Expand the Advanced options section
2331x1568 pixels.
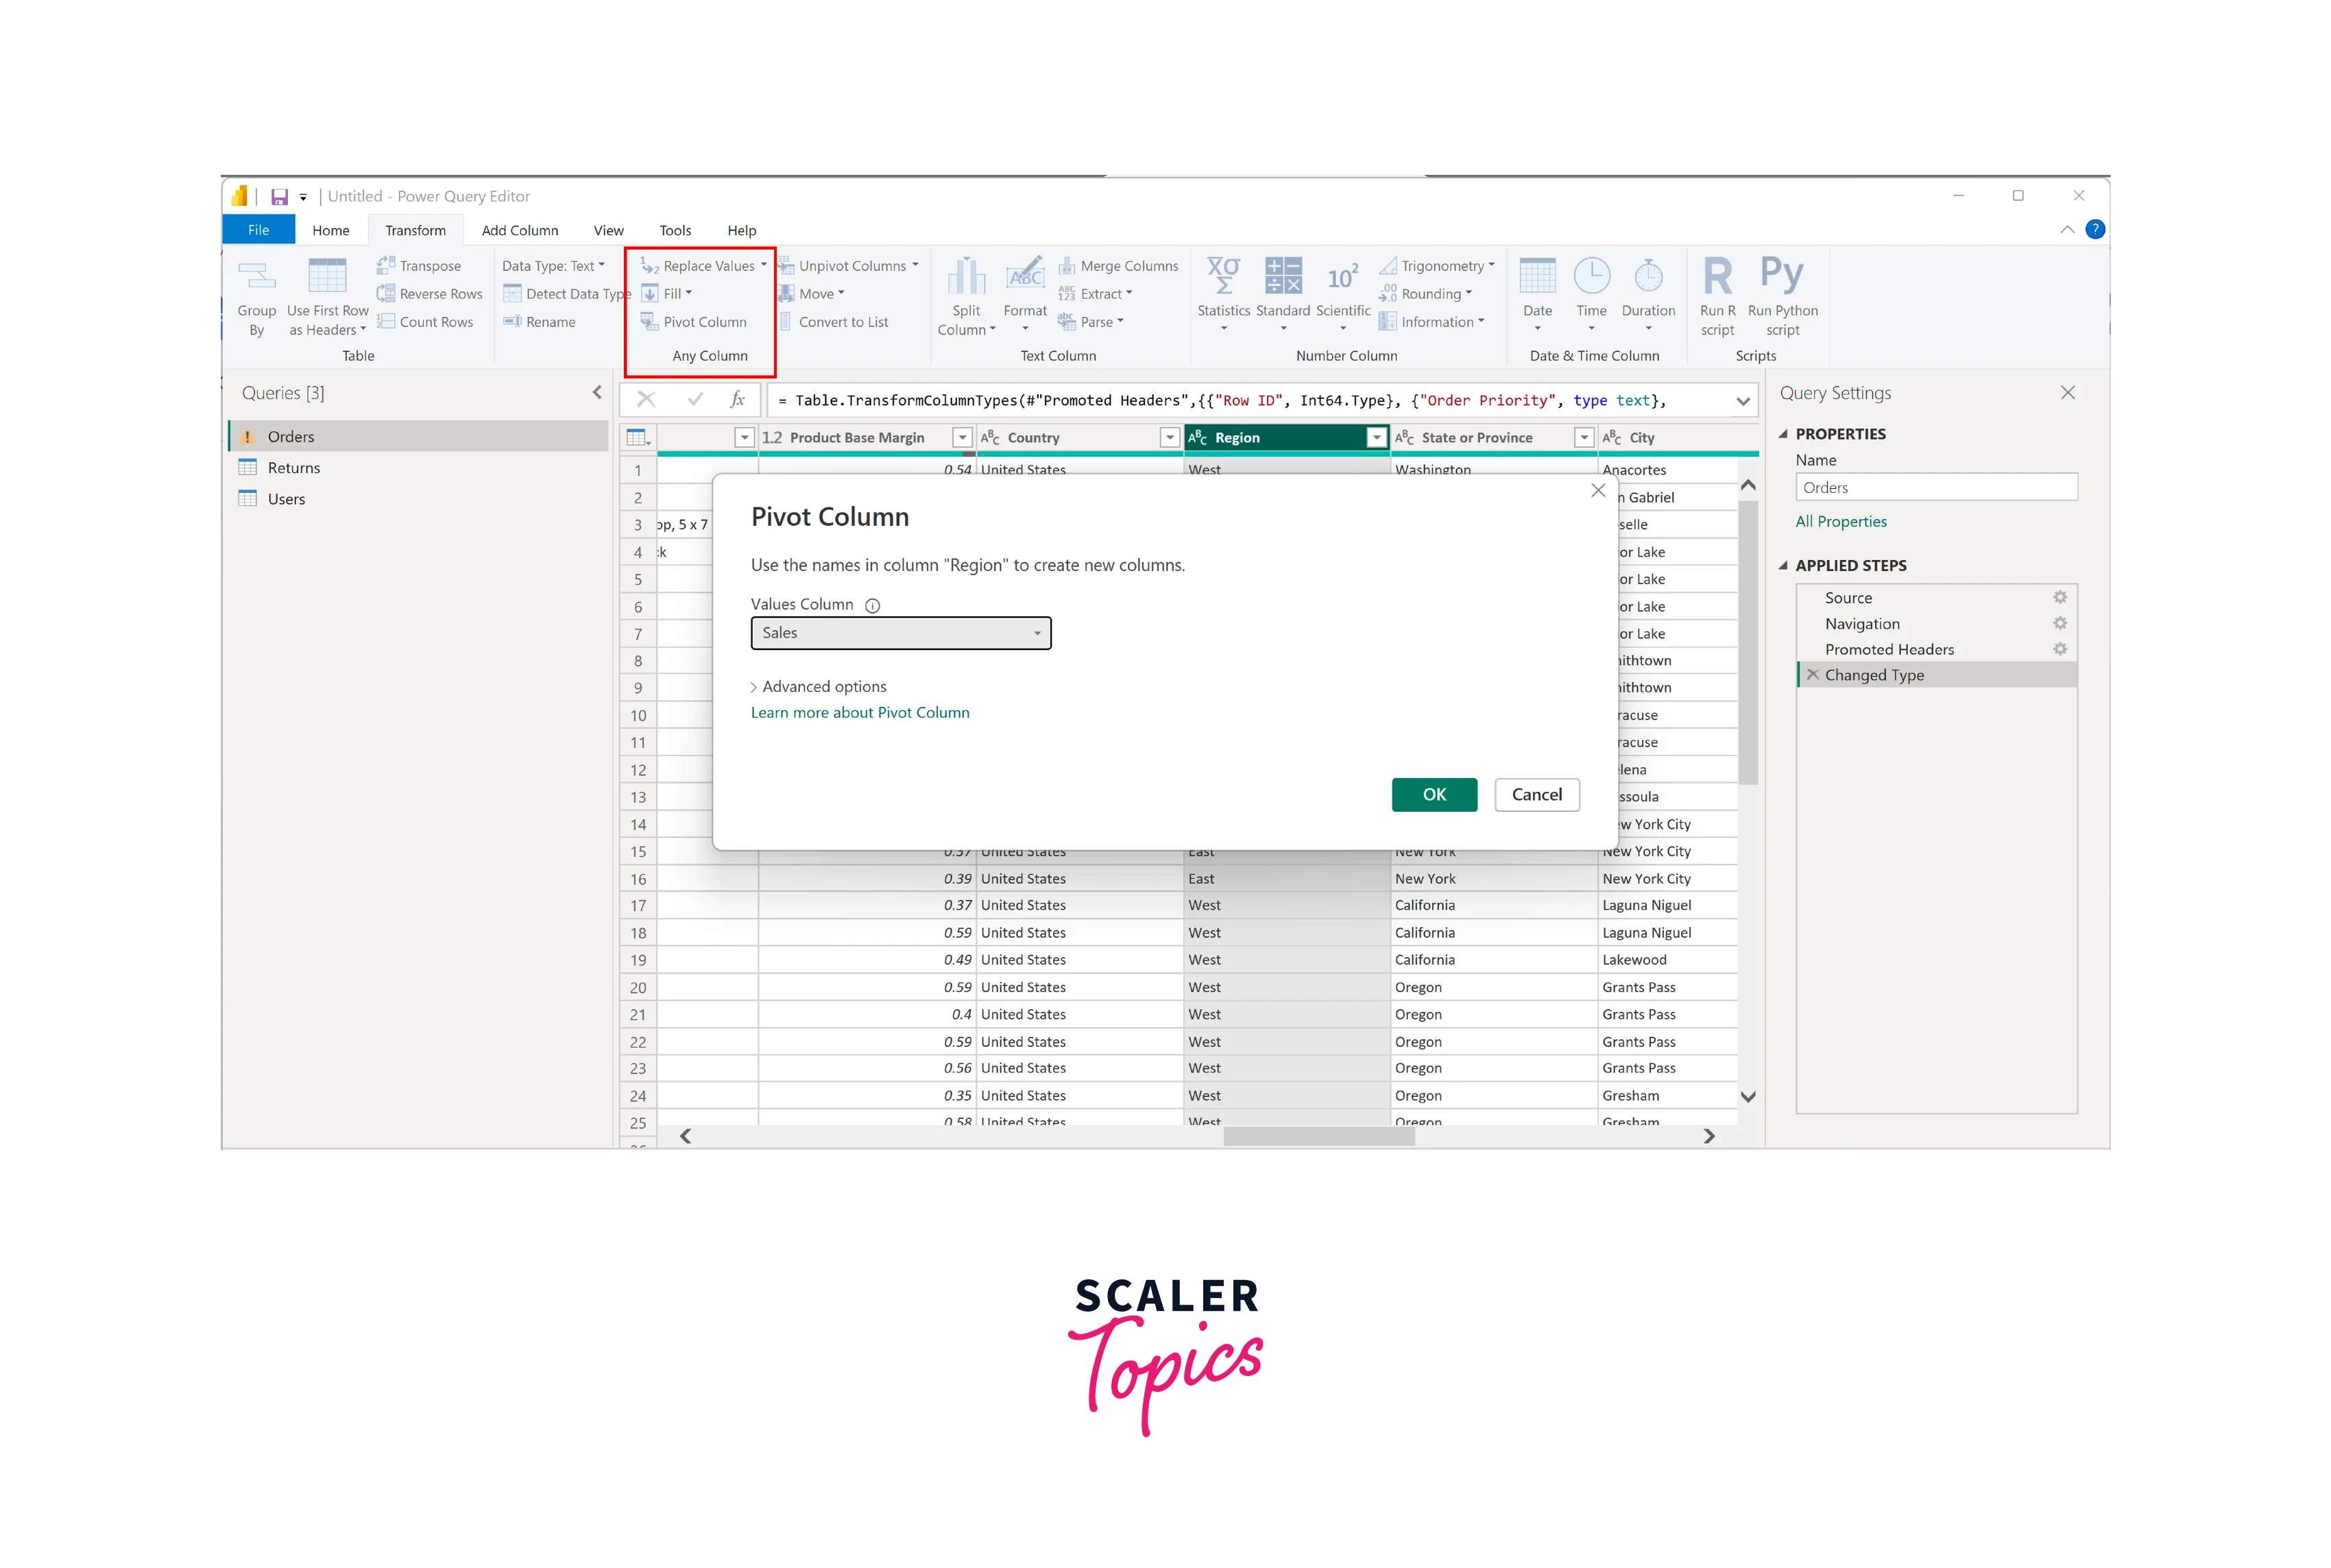coord(818,687)
